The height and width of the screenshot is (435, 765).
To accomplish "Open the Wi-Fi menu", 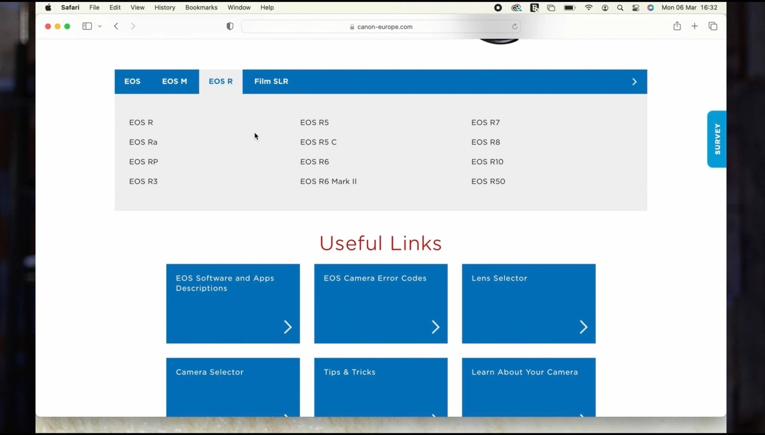I will [x=589, y=8].
